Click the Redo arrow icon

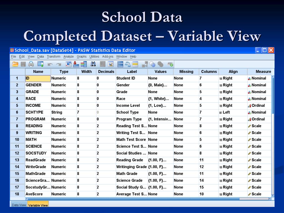[x=59, y=64]
